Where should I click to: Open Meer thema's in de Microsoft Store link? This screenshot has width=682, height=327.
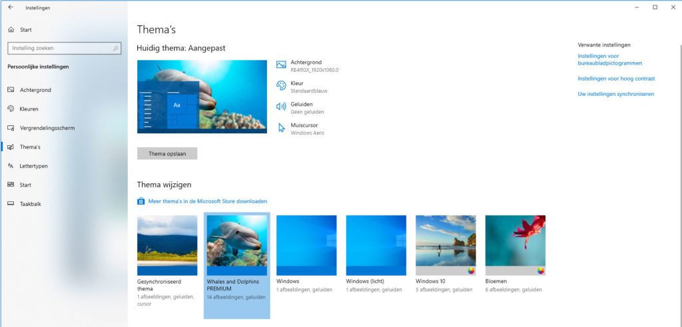[208, 201]
